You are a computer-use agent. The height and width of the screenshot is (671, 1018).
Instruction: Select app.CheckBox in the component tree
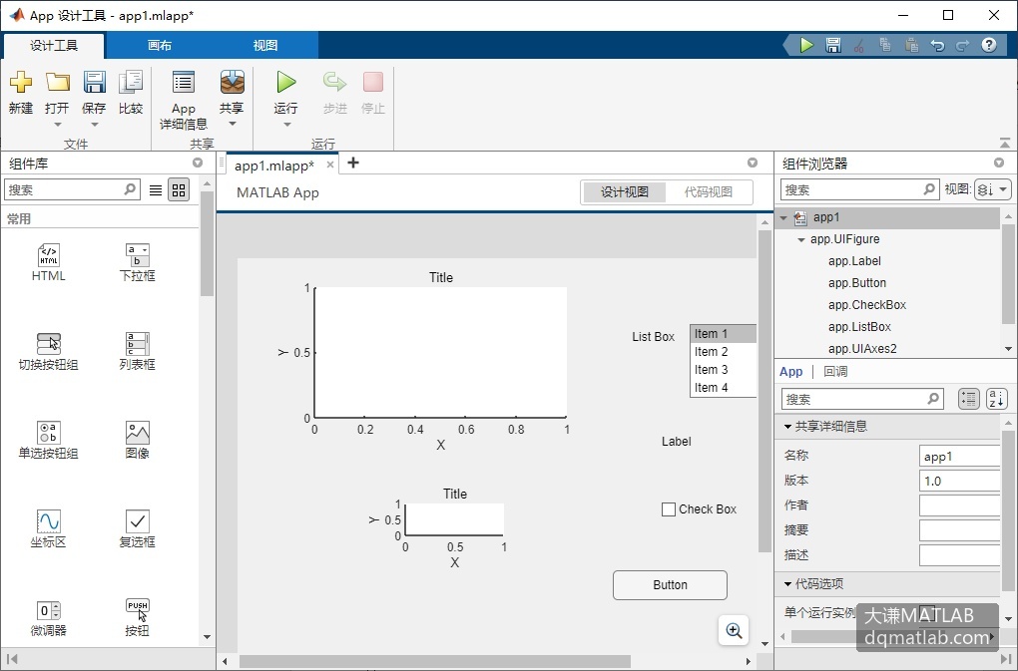pyautogui.click(x=866, y=305)
